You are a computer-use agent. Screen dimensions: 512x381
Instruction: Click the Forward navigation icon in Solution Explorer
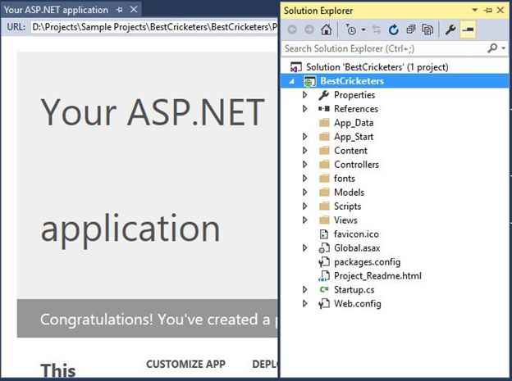click(x=309, y=29)
